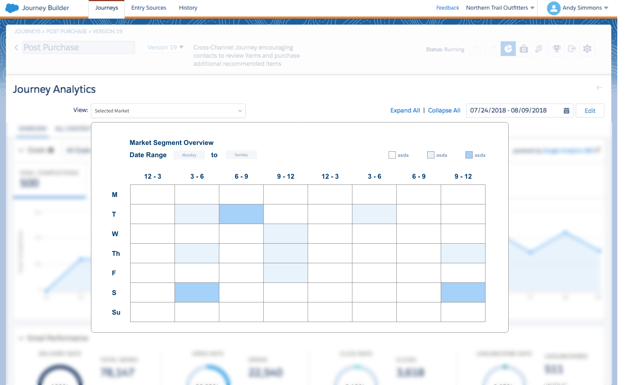The height and width of the screenshot is (385, 625).
Task: Click the trophy goal icon
Action: point(557,49)
